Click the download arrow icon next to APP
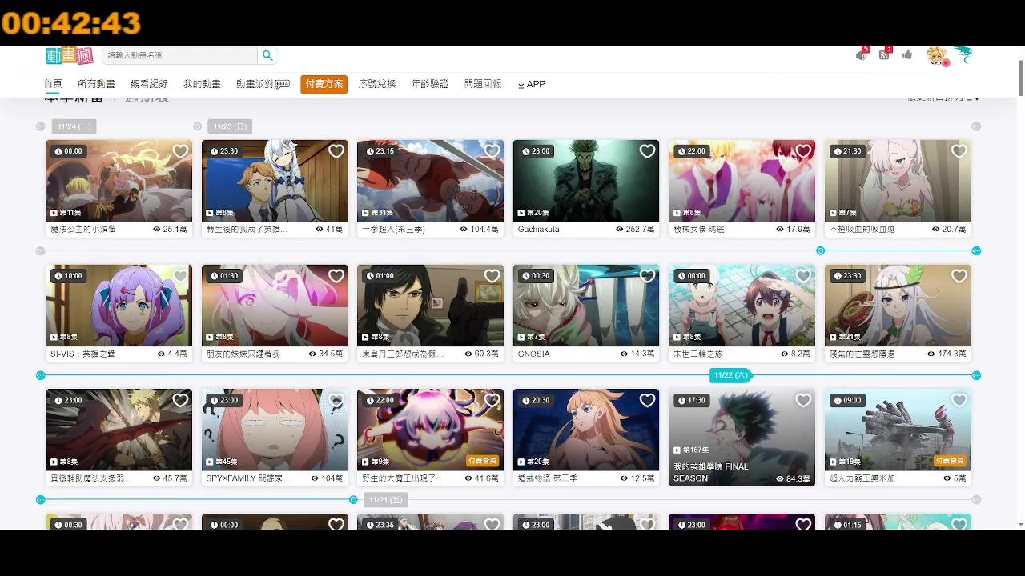 (521, 84)
